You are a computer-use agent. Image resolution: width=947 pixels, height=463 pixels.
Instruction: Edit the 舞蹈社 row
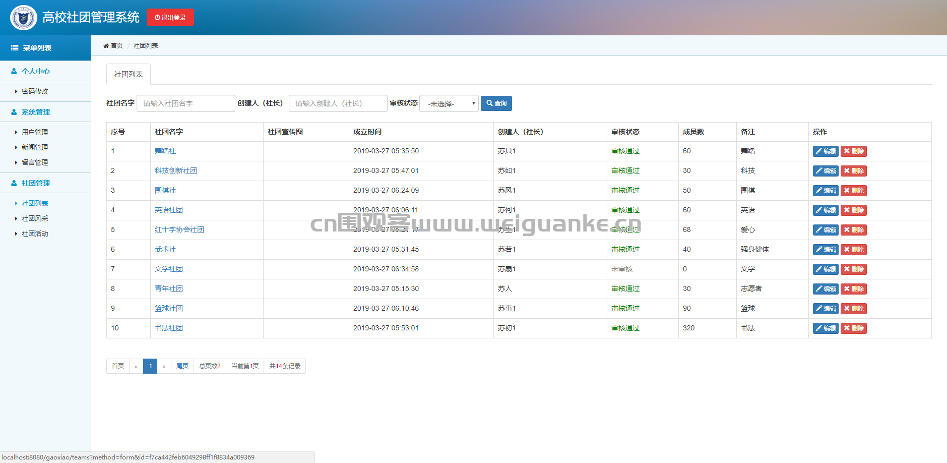point(826,151)
